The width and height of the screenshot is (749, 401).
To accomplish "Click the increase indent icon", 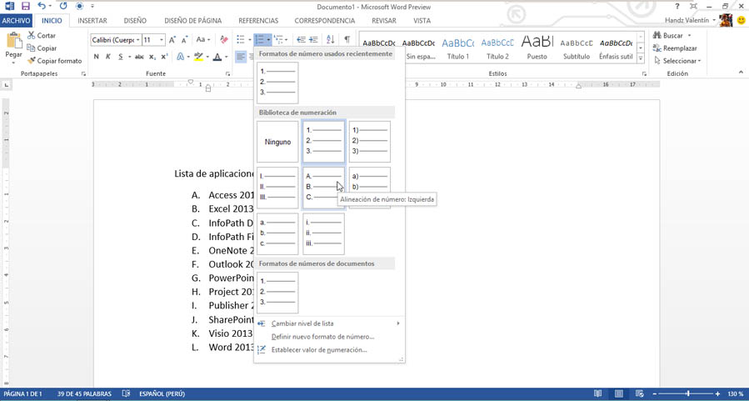I will coord(313,39).
